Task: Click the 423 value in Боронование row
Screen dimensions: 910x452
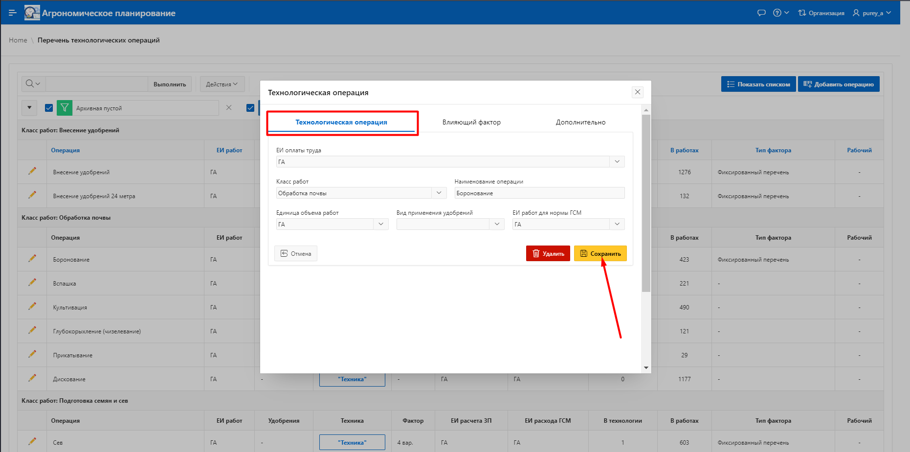Action: (684, 260)
